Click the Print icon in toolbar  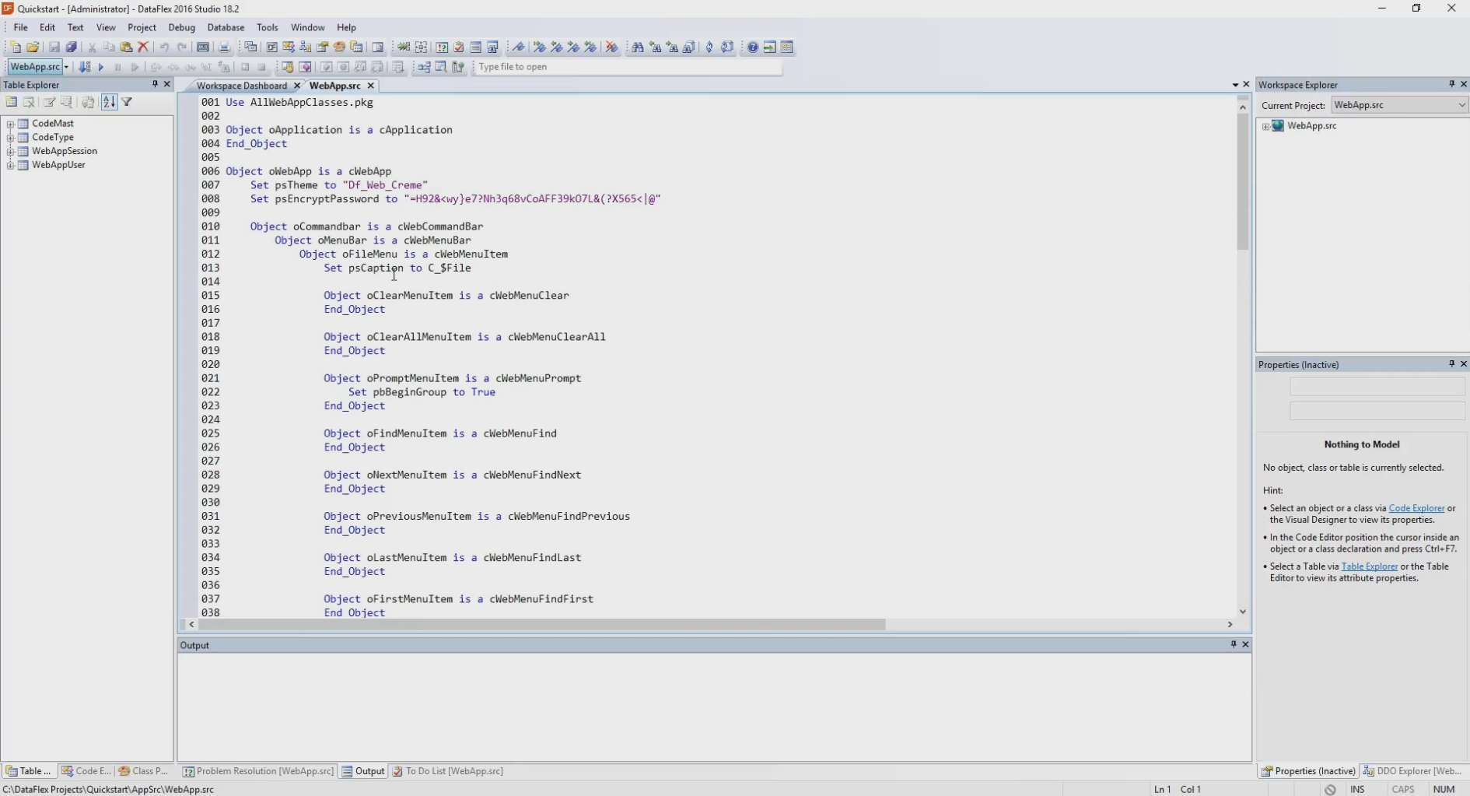[x=224, y=47]
